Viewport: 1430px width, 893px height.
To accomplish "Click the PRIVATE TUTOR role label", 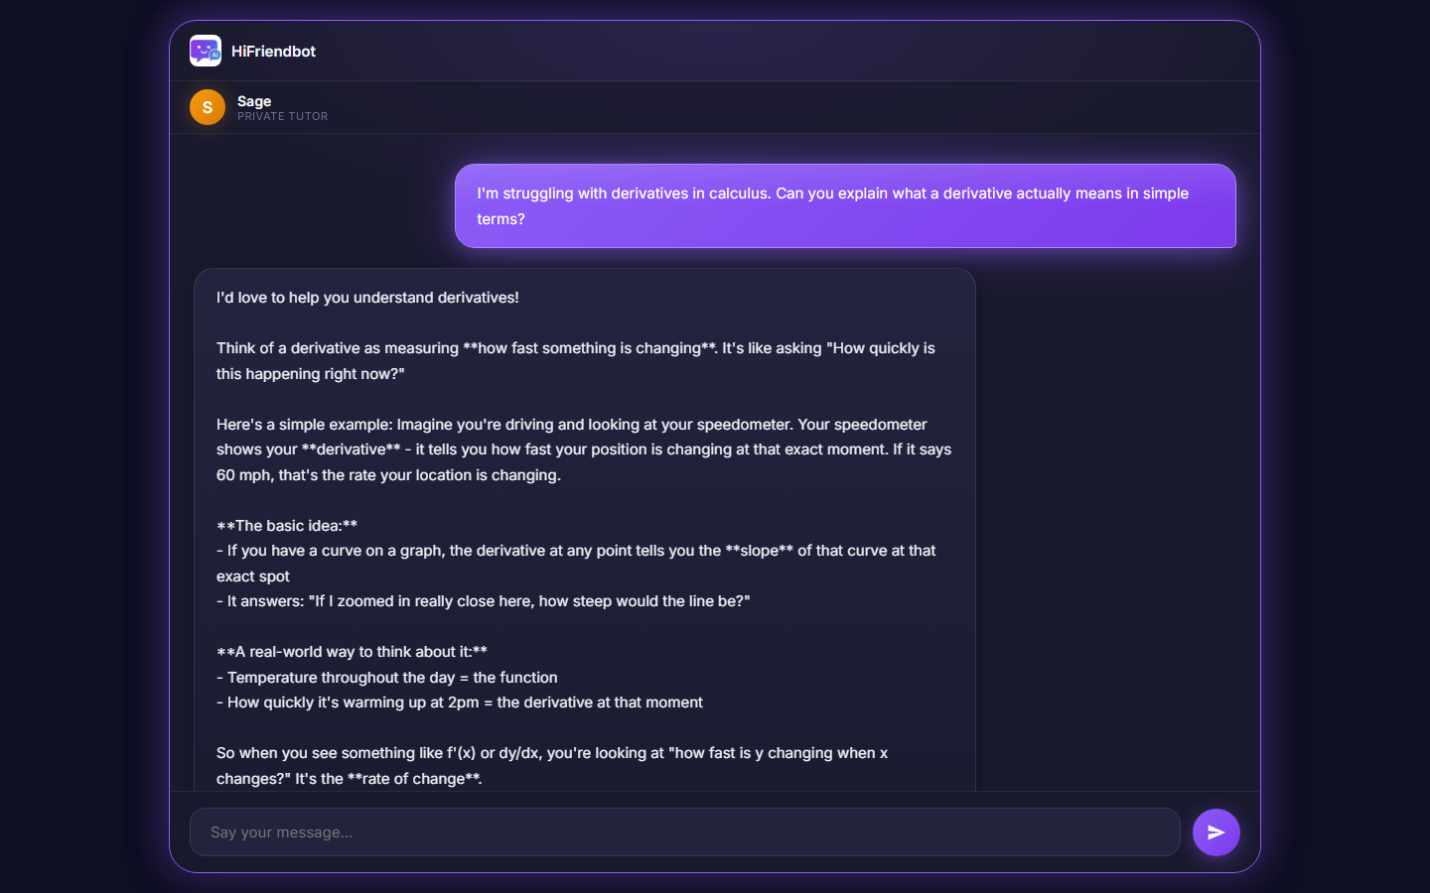I will [x=283, y=116].
